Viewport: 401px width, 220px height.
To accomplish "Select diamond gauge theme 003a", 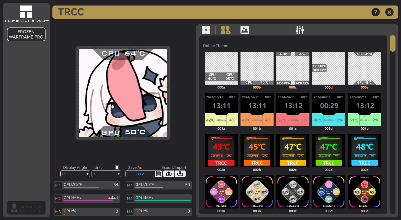I will pos(221,192).
